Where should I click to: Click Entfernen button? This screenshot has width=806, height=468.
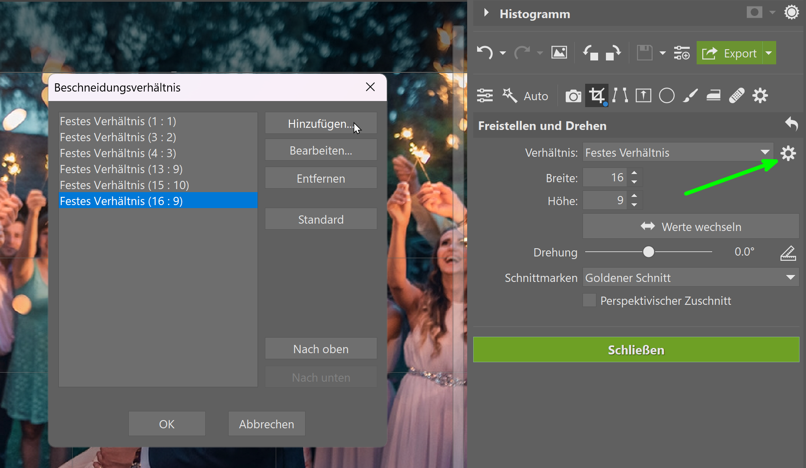tap(321, 178)
